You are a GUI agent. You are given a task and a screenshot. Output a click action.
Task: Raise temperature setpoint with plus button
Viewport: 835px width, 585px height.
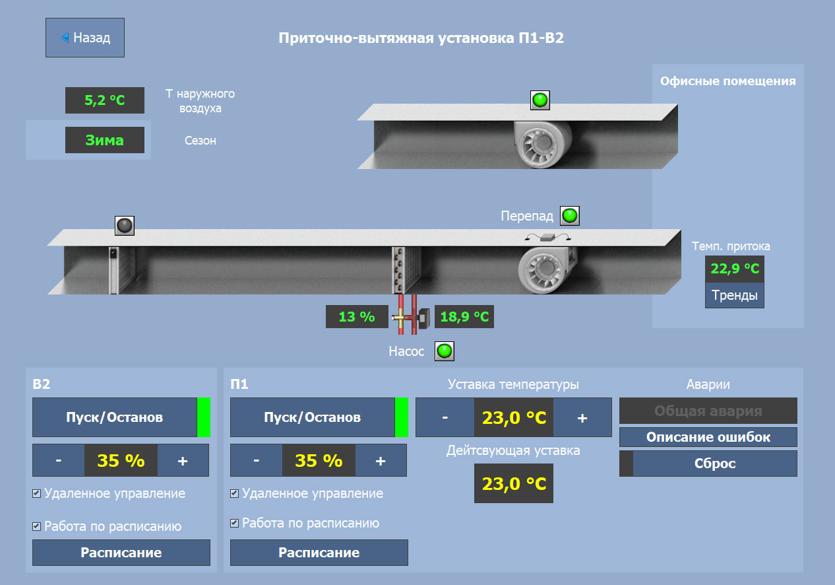point(582,417)
